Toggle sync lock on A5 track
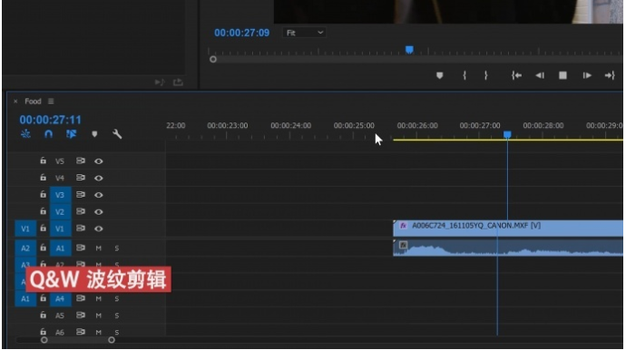The height and width of the screenshot is (350, 626). coord(81,315)
